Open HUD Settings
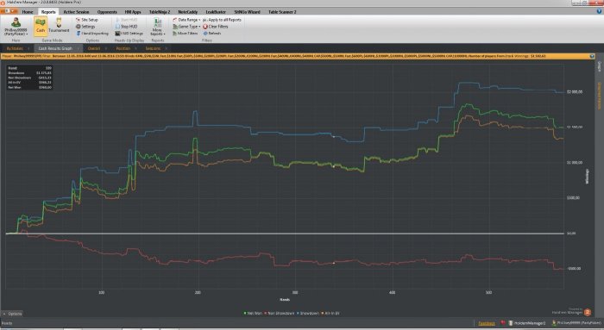The image size is (604, 330). click(129, 34)
